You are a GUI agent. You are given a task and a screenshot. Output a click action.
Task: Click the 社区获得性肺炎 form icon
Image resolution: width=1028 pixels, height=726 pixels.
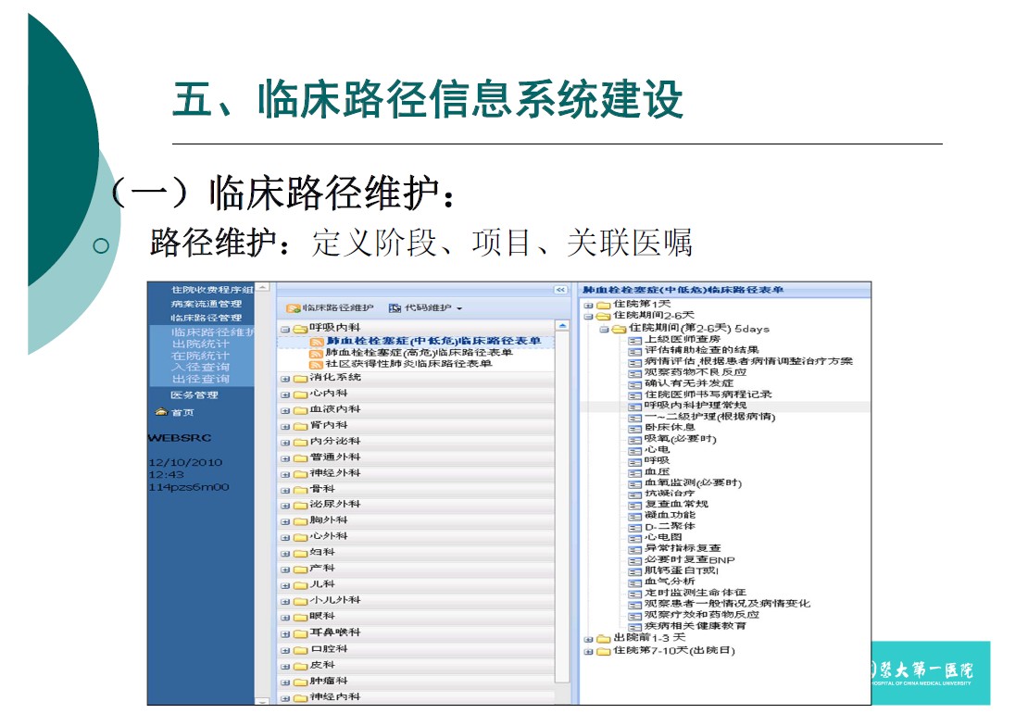click(x=316, y=364)
